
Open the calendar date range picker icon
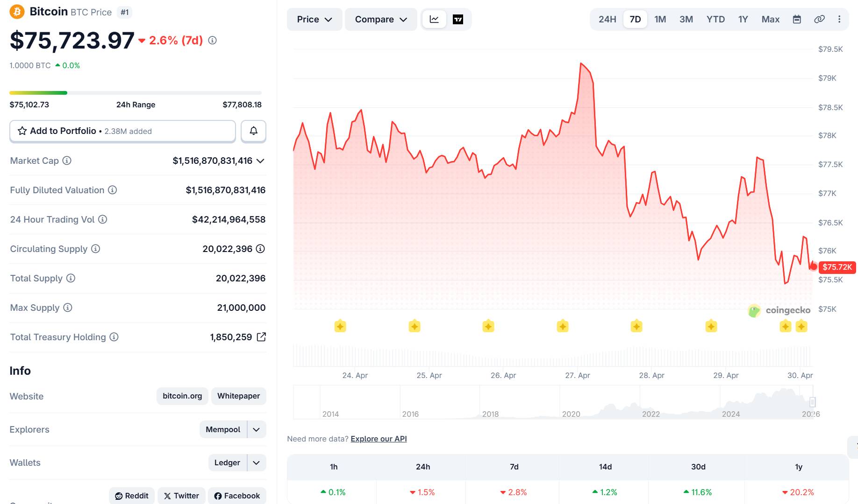pos(796,19)
